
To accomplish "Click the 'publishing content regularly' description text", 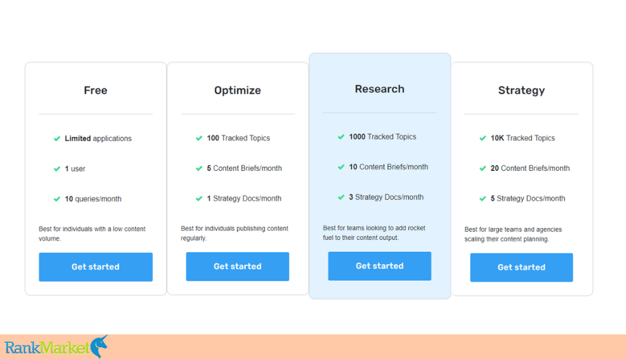I will 234,233.
